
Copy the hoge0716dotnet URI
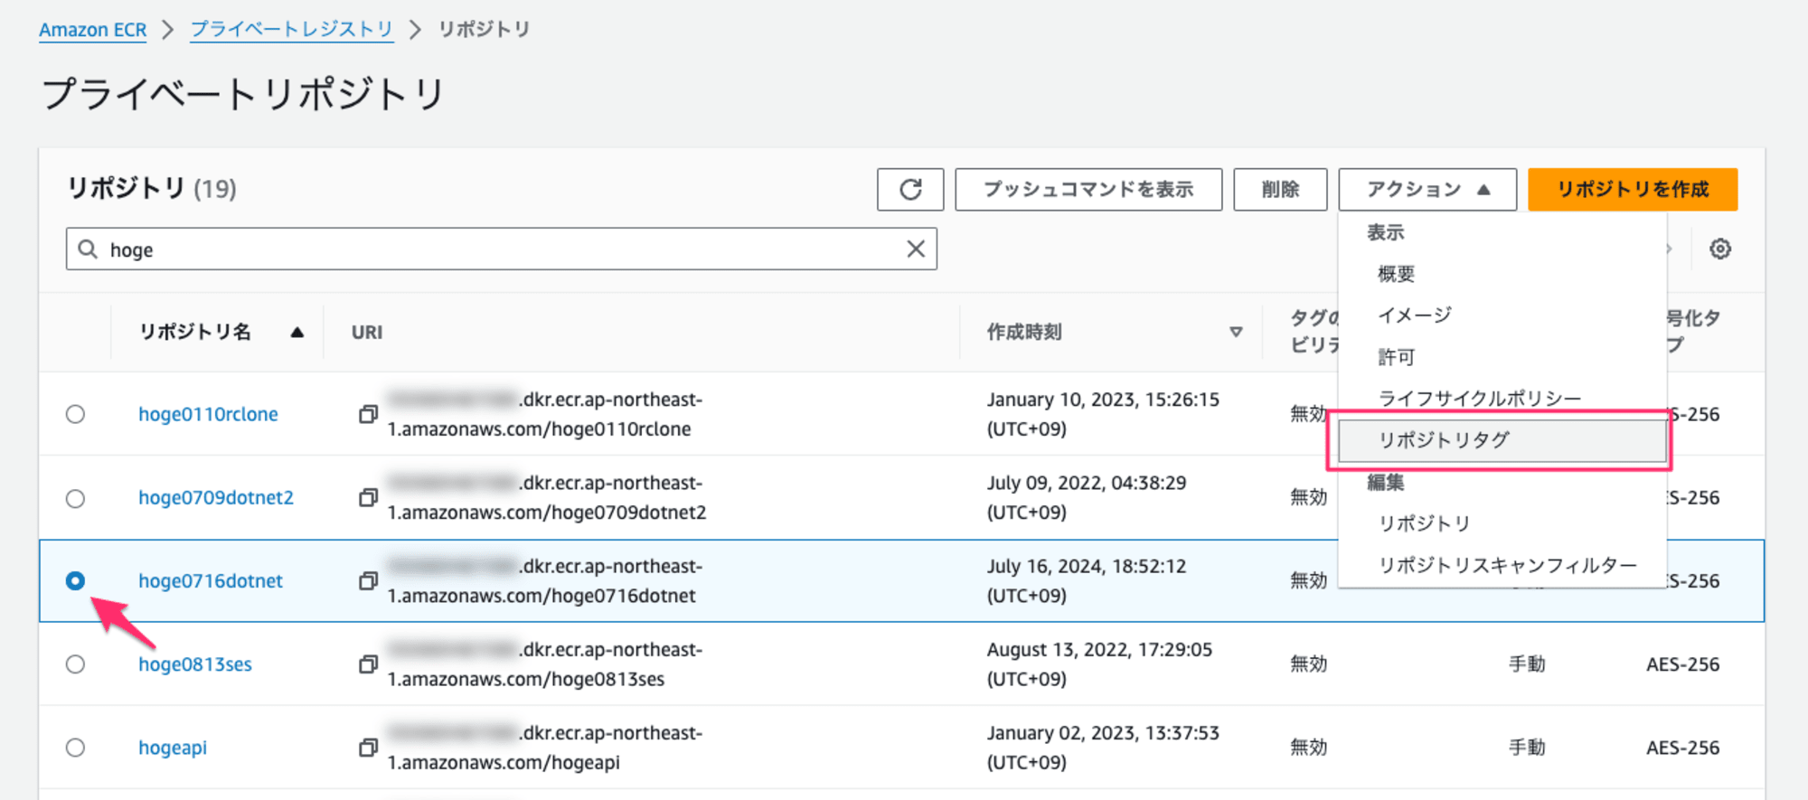[368, 580]
